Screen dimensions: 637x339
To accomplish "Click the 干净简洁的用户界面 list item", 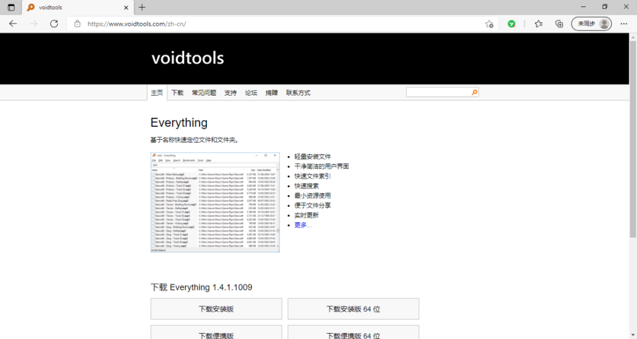I will tap(321, 166).
